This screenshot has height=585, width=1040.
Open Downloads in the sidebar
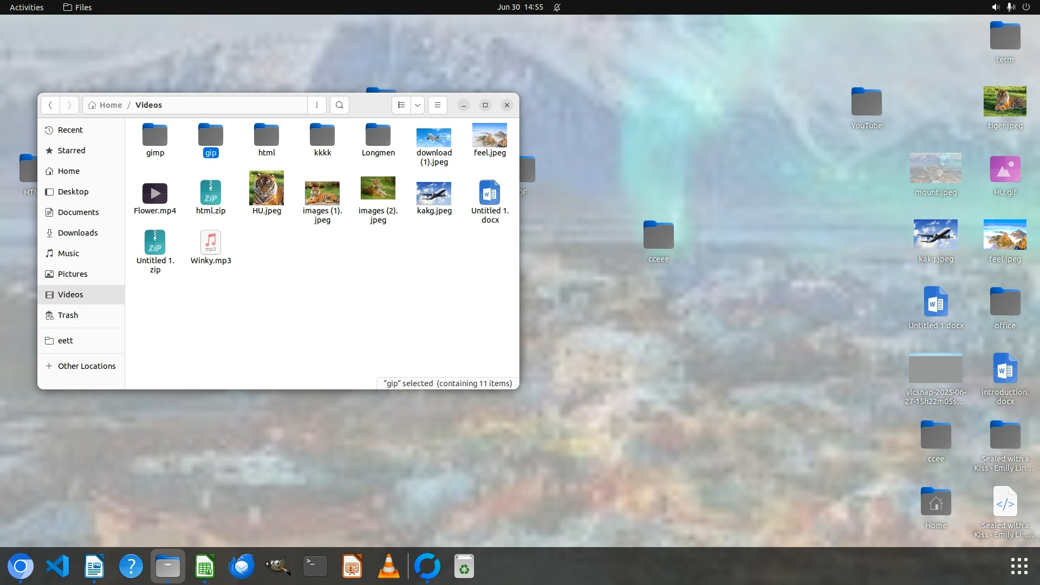point(77,233)
